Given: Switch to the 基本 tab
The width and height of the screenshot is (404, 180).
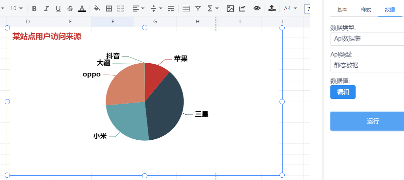Looking at the screenshot, I should (x=342, y=10).
